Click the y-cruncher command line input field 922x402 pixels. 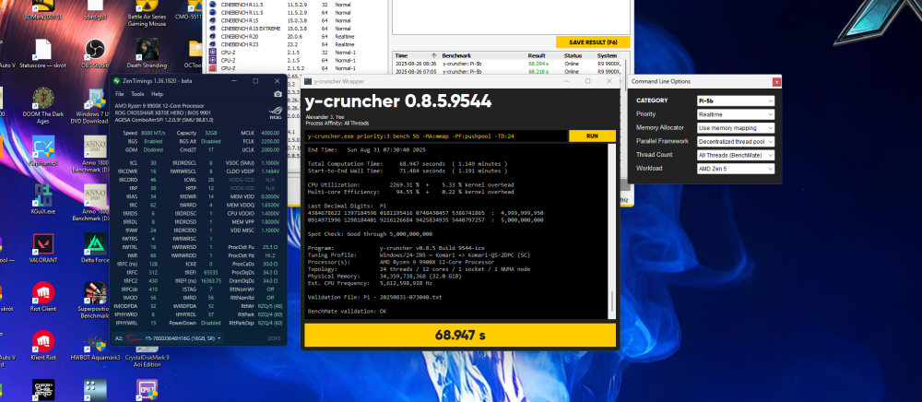(x=435, y=136)
